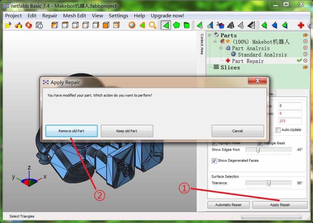
Task: Select the Part Repair tree item
Action: click(248, 61)
